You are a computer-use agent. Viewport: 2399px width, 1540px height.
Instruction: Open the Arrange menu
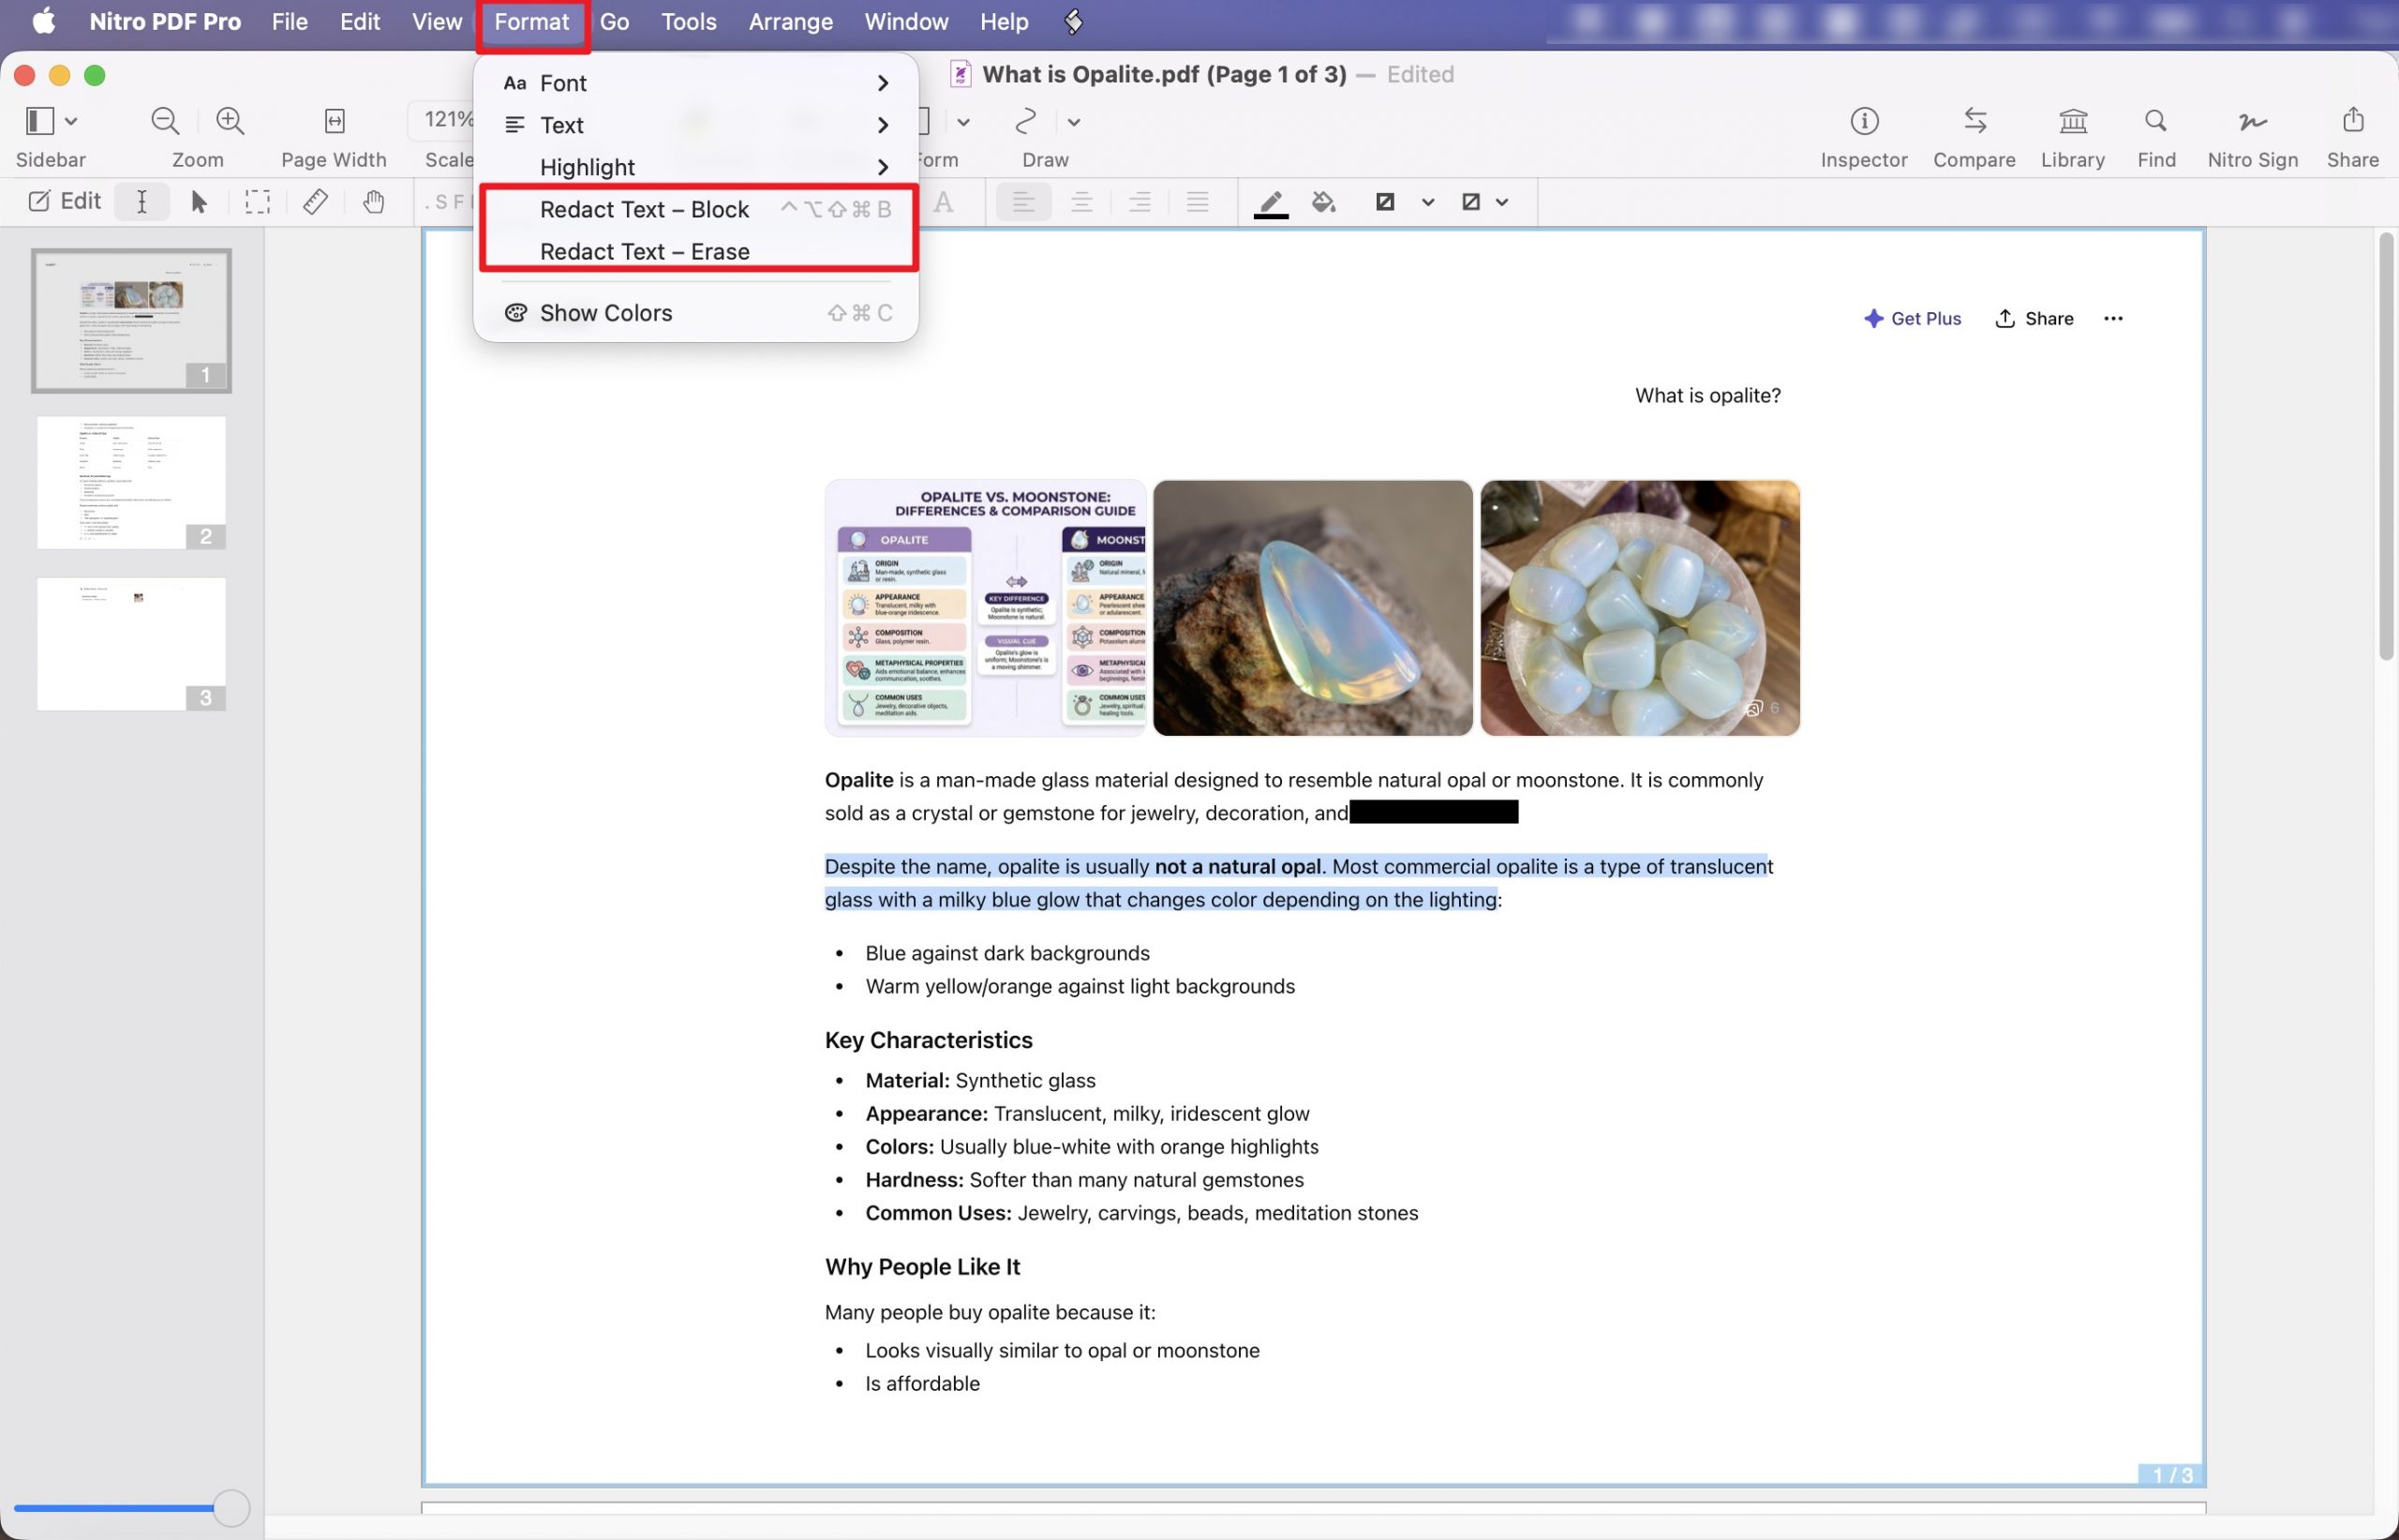(790, 21)
